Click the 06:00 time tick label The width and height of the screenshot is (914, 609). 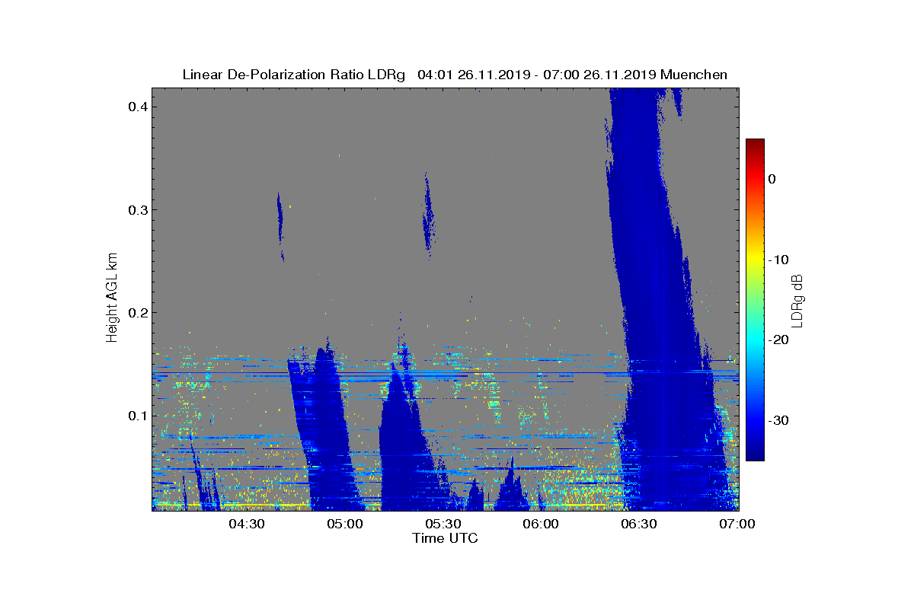[542, 524]
